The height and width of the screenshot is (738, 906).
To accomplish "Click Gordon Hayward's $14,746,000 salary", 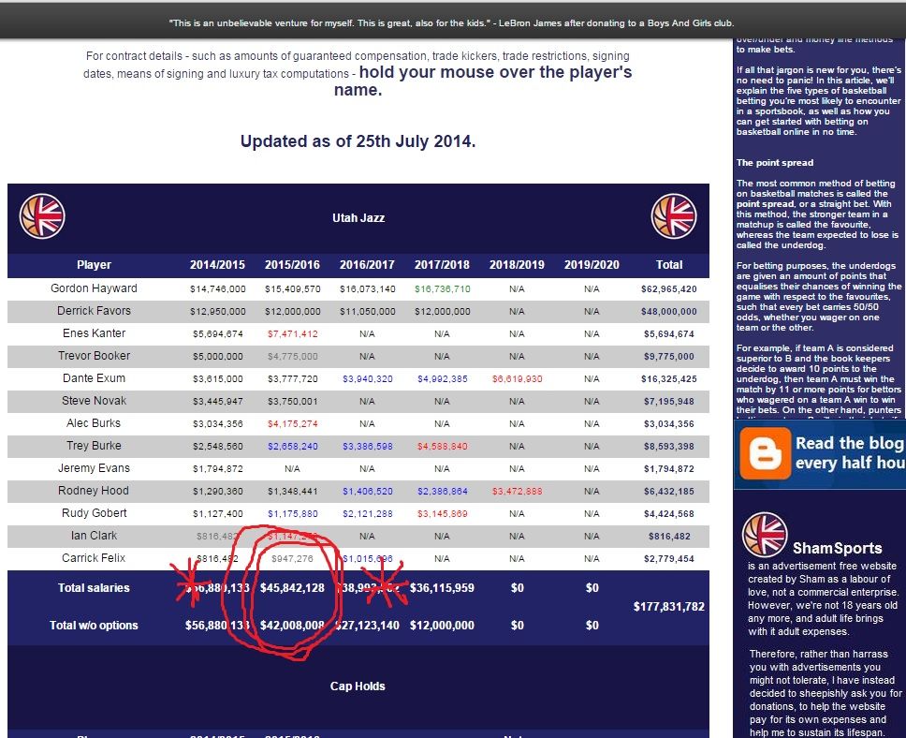I will (218, 288).
